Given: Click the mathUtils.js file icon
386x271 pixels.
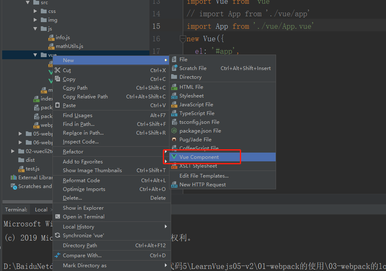Looking at the screenshot, I should (x=51, y=46).
